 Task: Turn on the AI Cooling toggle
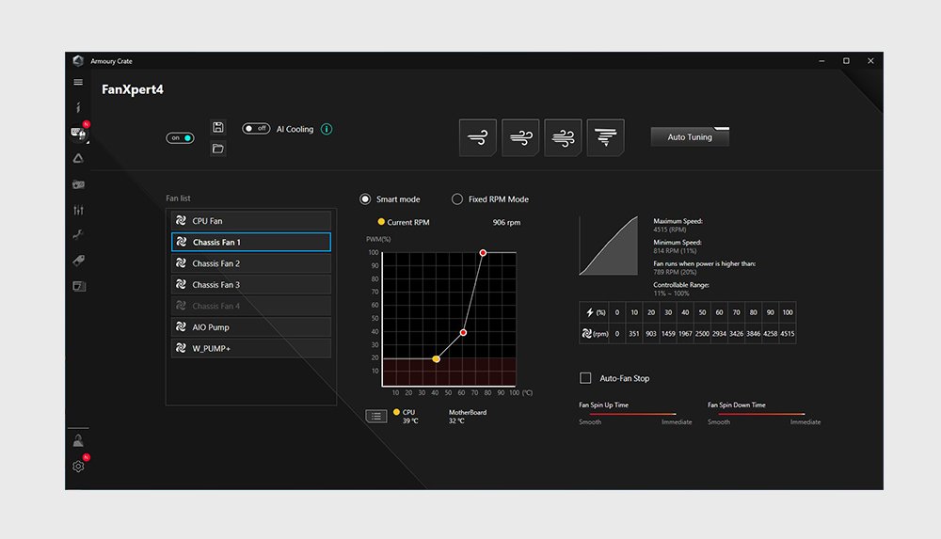point(256,129)
